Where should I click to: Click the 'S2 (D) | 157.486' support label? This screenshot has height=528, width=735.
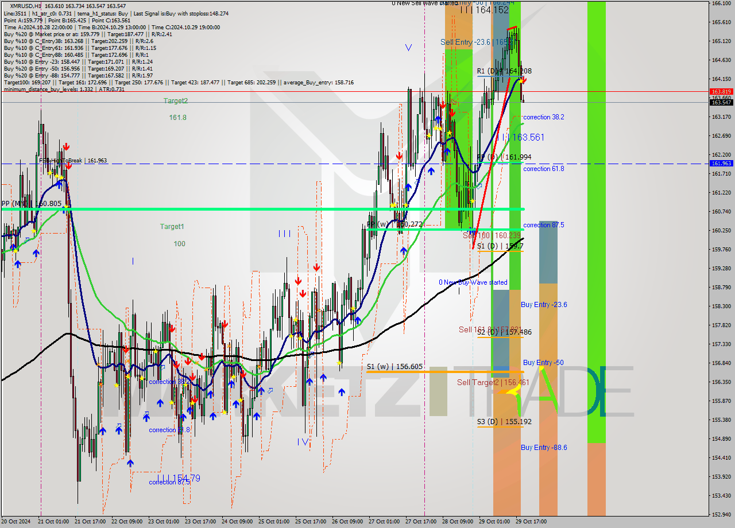(504, 332)
